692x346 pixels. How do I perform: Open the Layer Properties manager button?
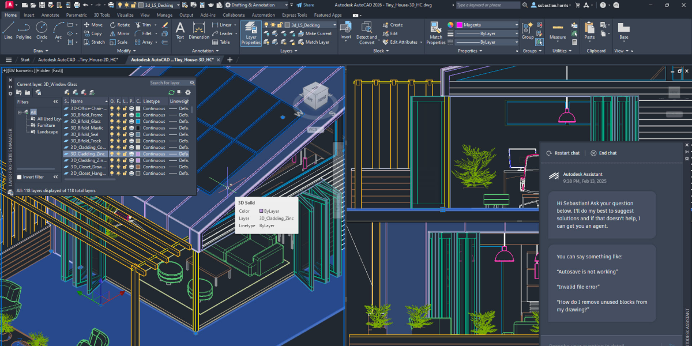tap(251, 32)
